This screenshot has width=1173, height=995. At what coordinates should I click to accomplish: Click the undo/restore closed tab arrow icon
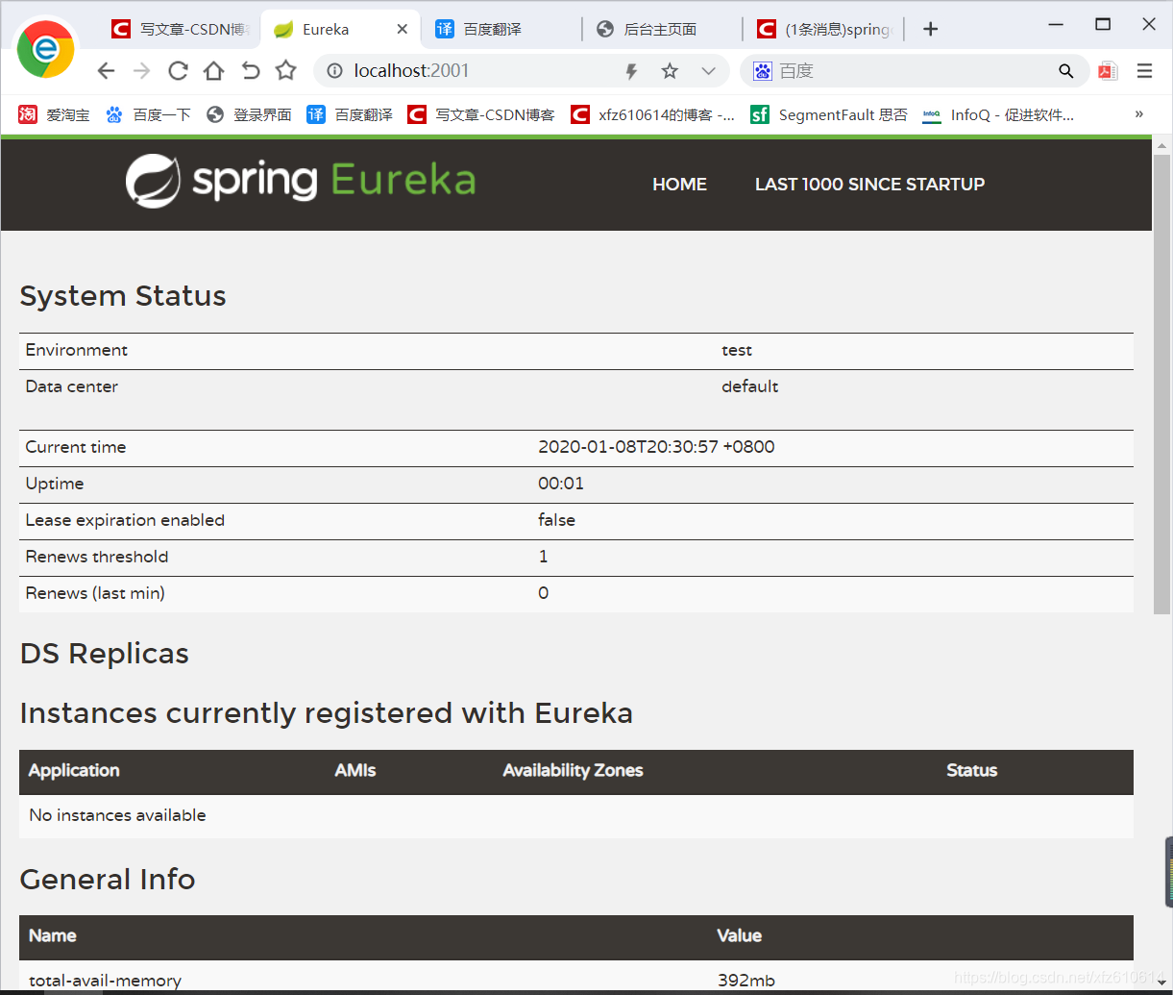[250, 70]
